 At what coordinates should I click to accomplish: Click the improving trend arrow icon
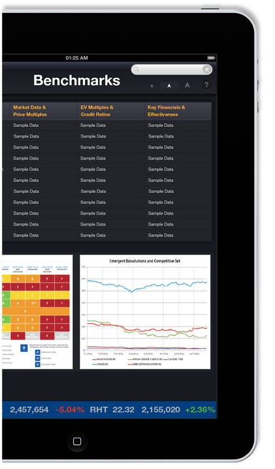(x=37, y=352)
